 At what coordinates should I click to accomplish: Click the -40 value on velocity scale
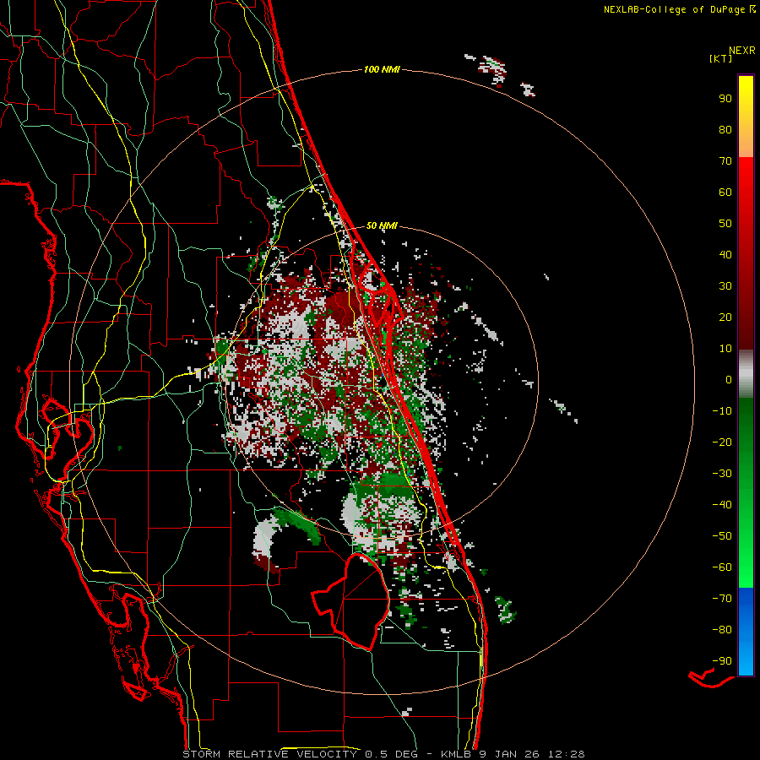coord(722,505)
